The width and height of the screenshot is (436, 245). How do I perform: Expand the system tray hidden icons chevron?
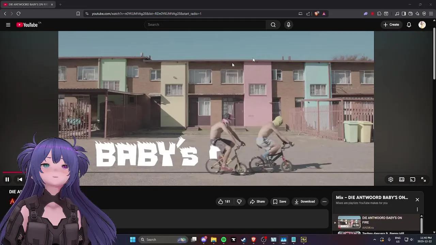click(374, 240)
